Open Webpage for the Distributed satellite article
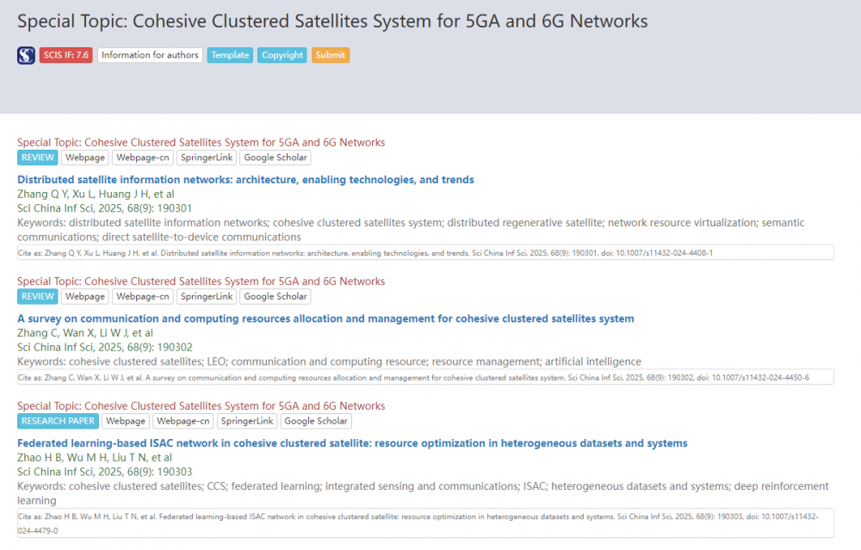Image resolution: width=861 pixels, height=550 pixels. (x=85, y=158)
